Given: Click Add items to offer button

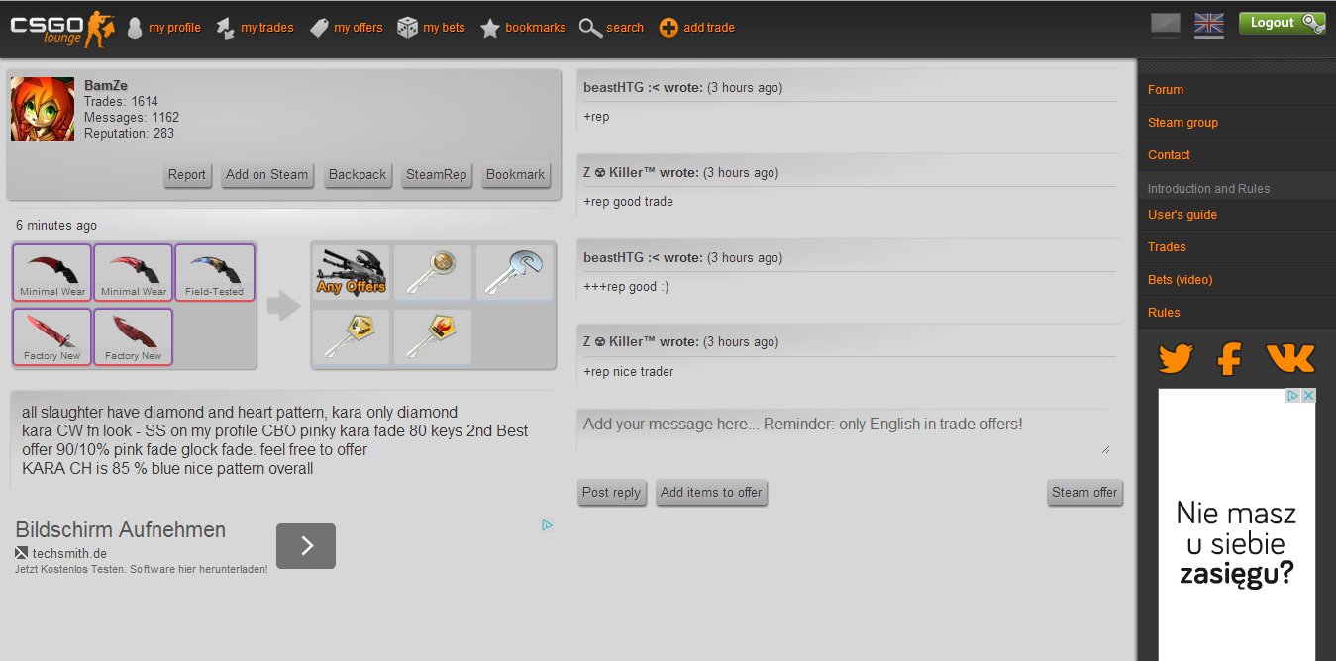Looking at the screenshot, I should (711, 493).
